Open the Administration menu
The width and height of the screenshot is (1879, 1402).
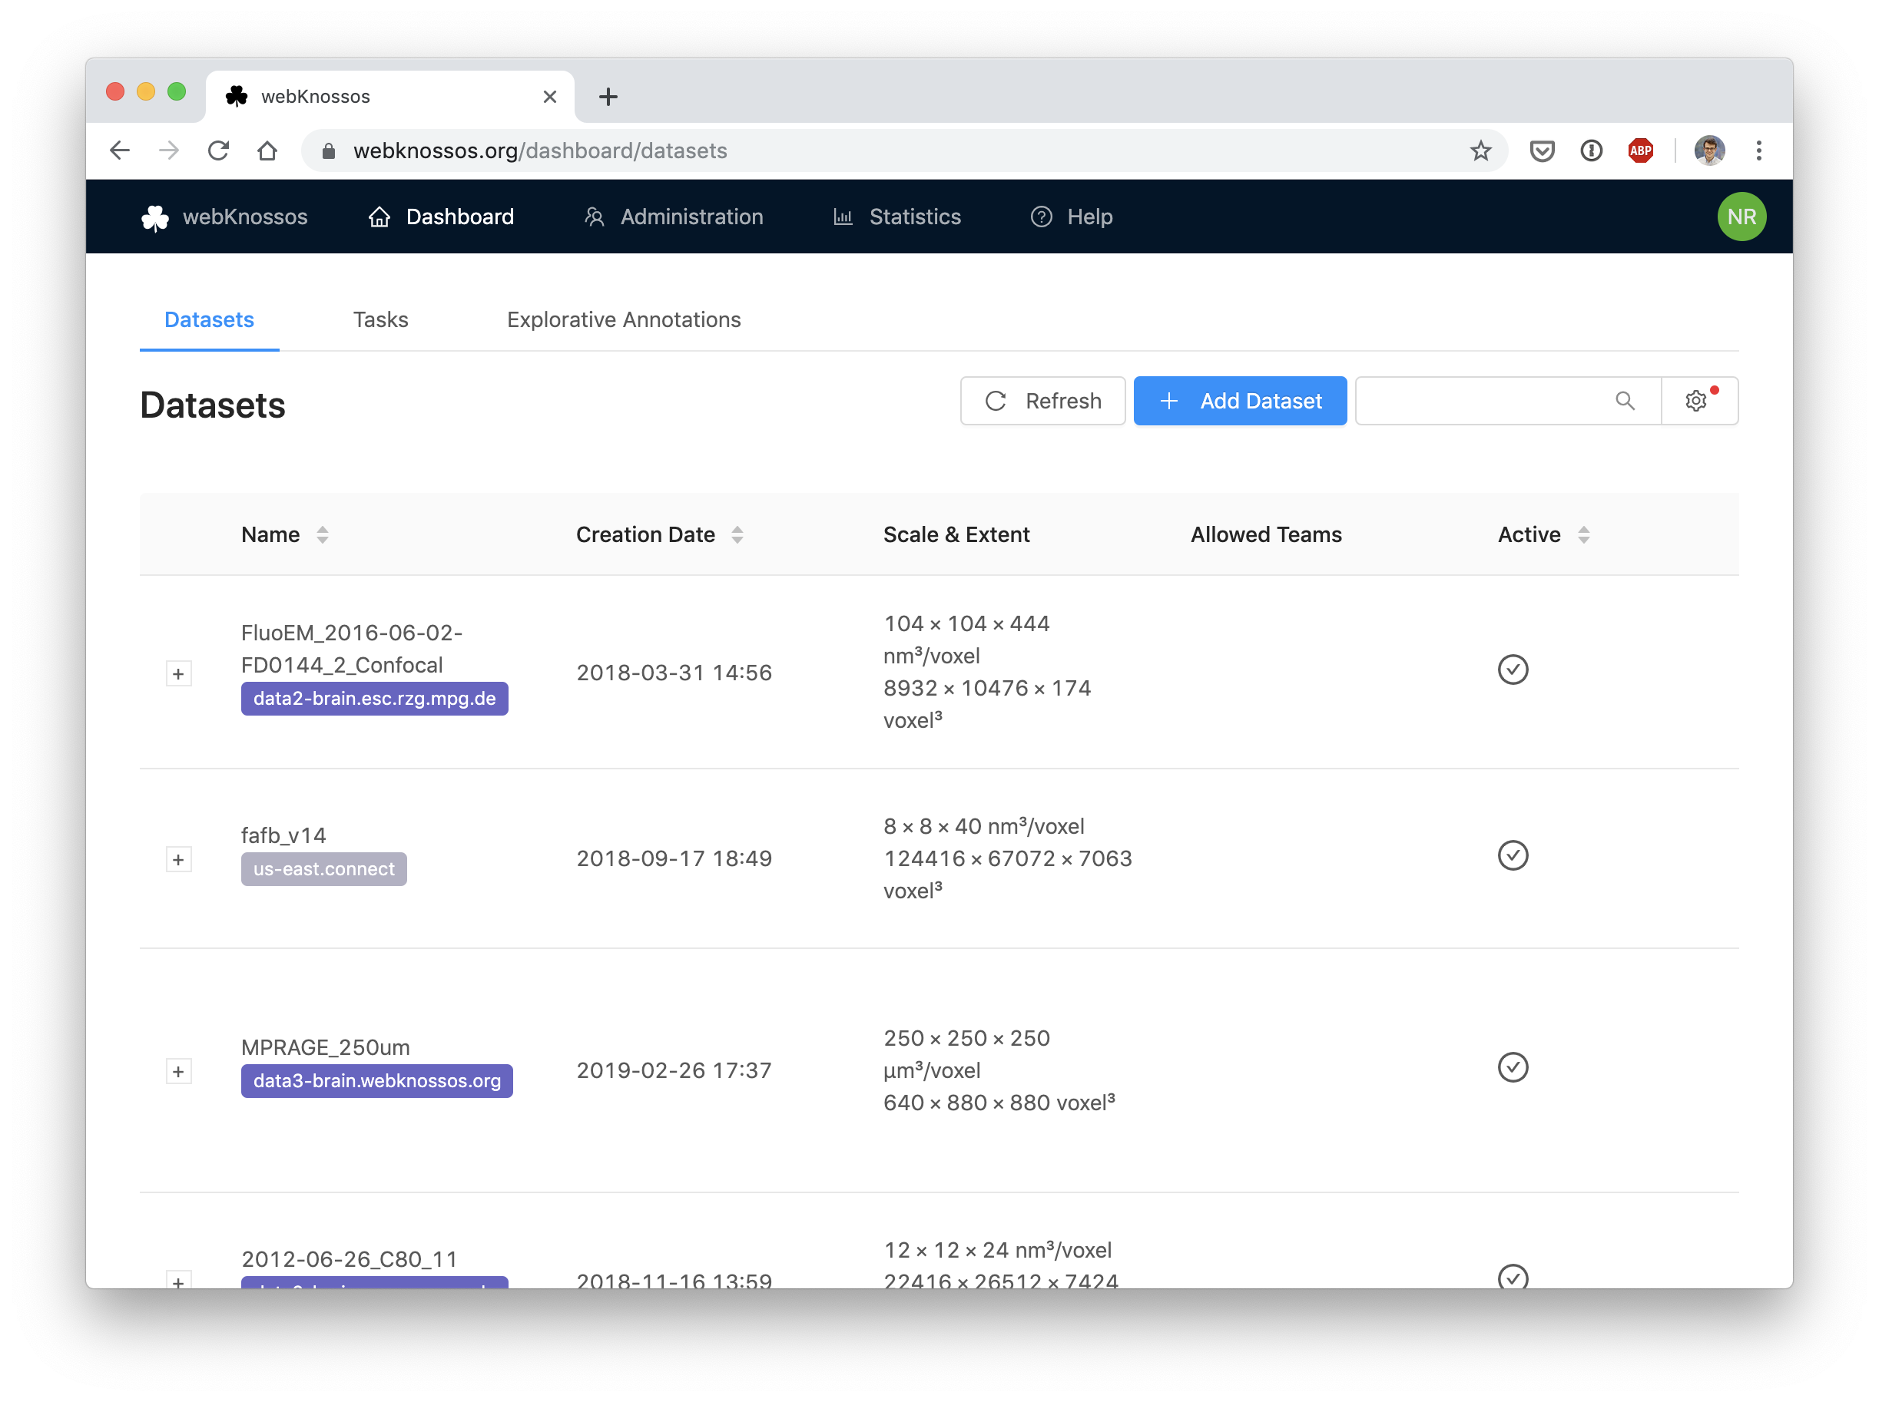[674, 217]
